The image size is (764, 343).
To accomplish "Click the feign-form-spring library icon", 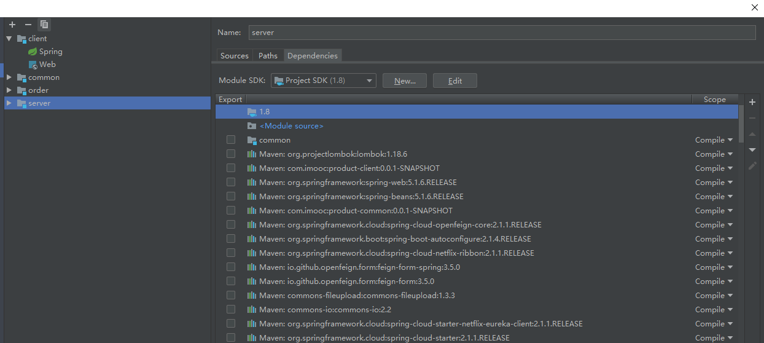I will 252,267.
